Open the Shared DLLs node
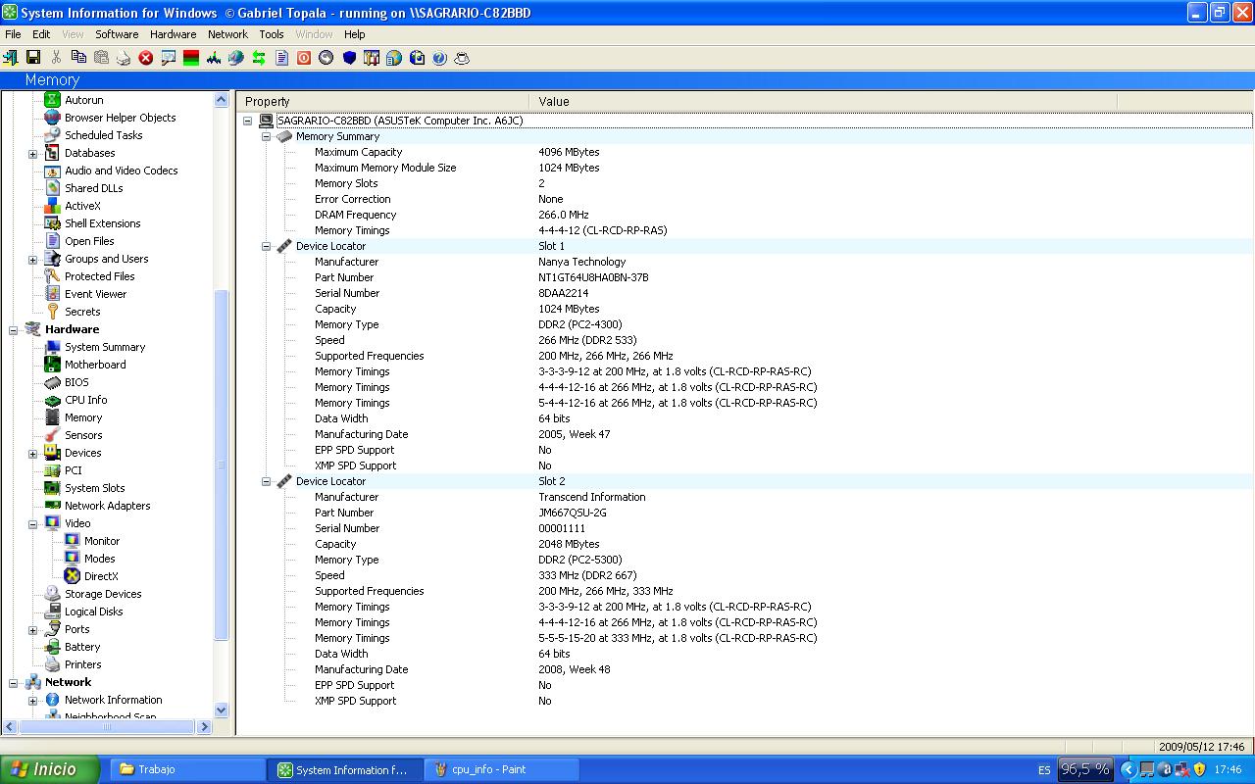Viewport: 1255px width, 784px height. click(x=93, y=188)
